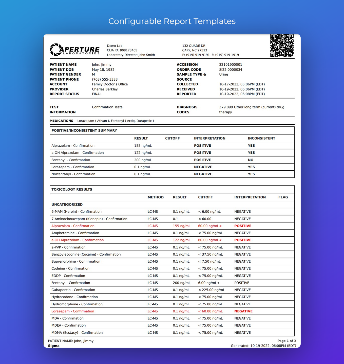Click the reported time 10-19-2022, 06:08PM (EDT) in header
Viewport: 344px width, 364px height.
tap(242, 94)
